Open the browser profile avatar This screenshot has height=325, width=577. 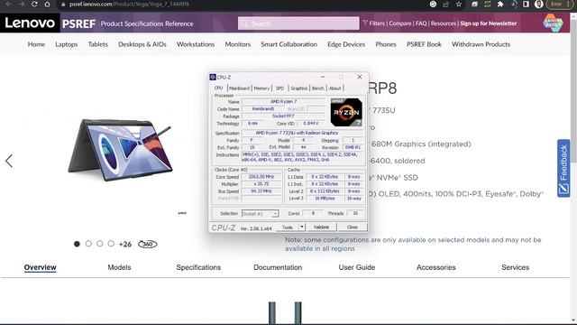(x=539, y=4)
